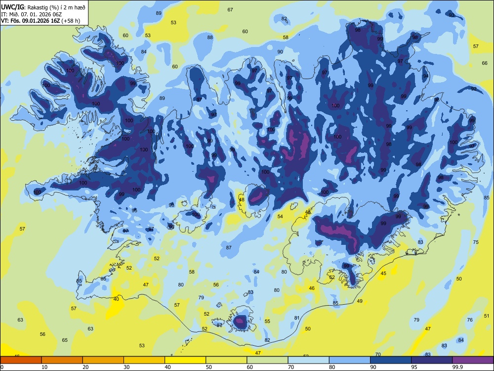
Task: Select the '93' value in the northeast
Action: 452,15
